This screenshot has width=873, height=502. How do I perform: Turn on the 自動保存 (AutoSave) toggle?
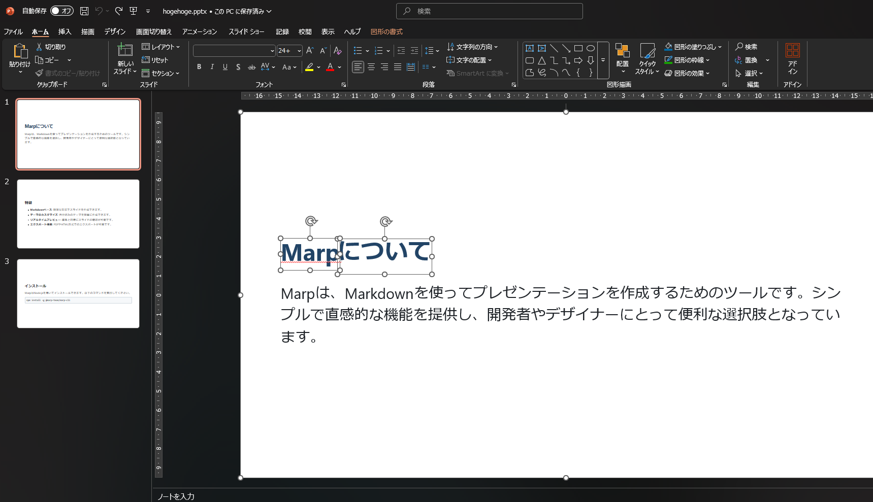click(62, 11)
